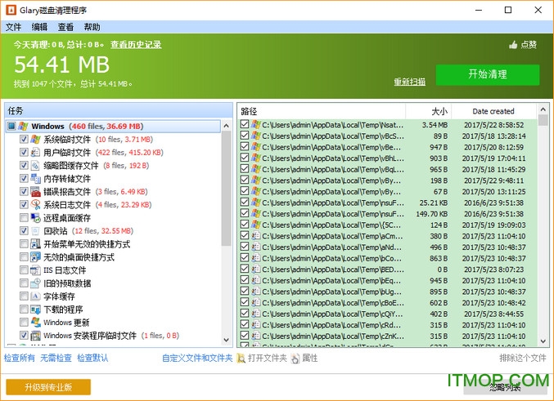Click the 系统日志文件 icon

click(35, 205)
